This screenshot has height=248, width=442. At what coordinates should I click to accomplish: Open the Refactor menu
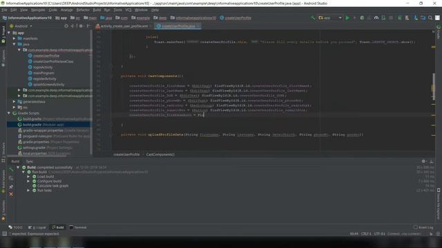[x=83, y=10]
